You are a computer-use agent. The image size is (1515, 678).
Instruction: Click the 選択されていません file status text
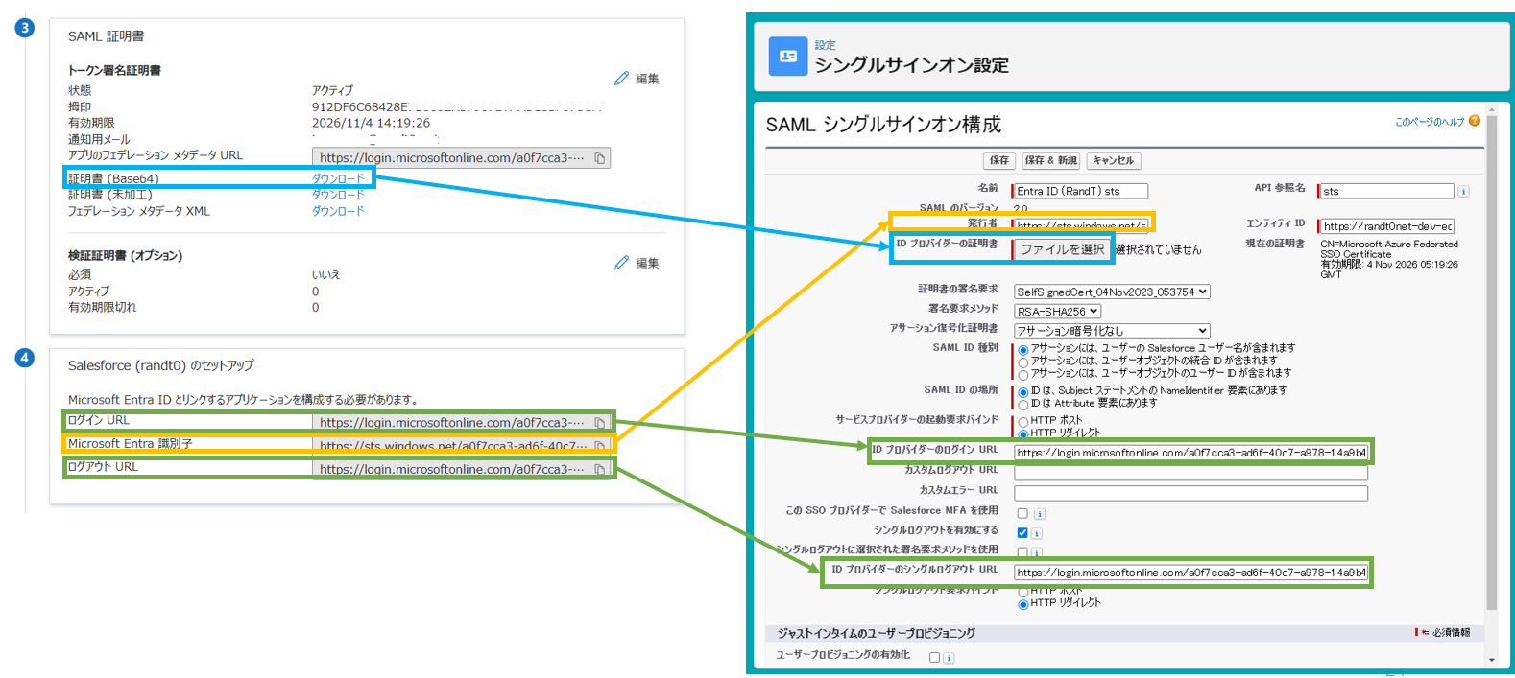(1158, 250)
